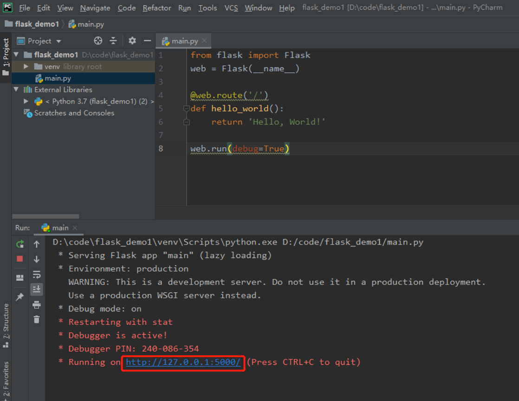The image size is (519, 401).
Task: Collapse all in Project panel
Action: click(x=113, y=41)
